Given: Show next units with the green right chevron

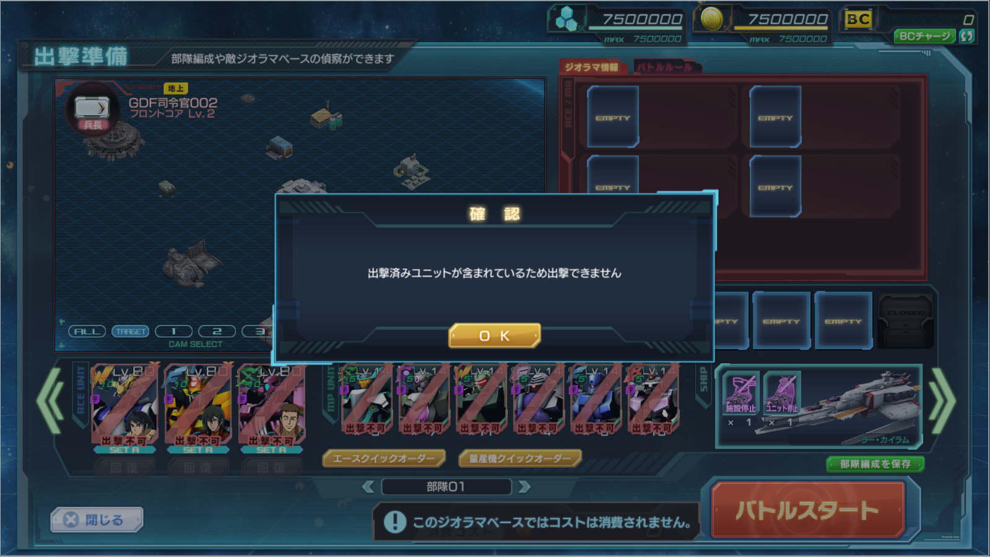Looking at the screenshot, I should coord(942,401).
